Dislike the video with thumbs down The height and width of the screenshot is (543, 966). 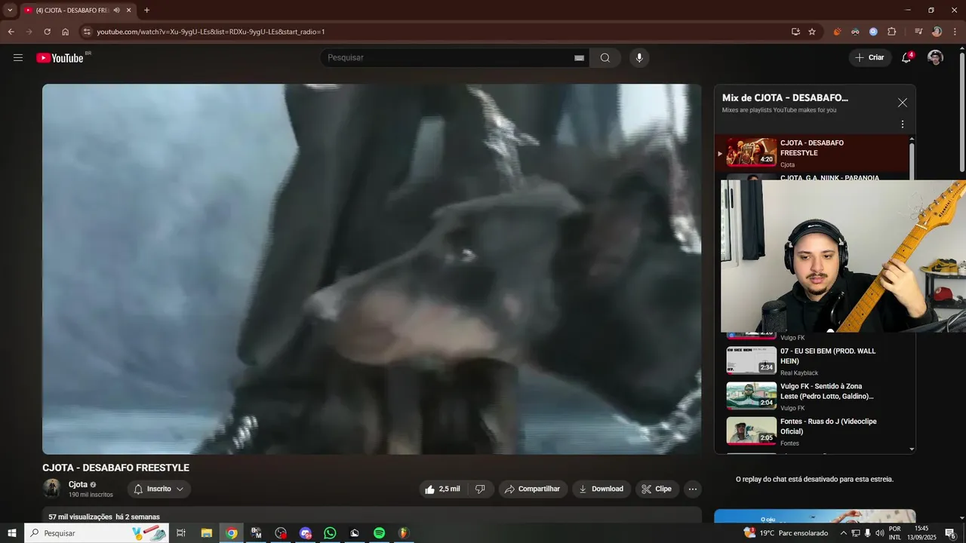click(x=480, y=489)
